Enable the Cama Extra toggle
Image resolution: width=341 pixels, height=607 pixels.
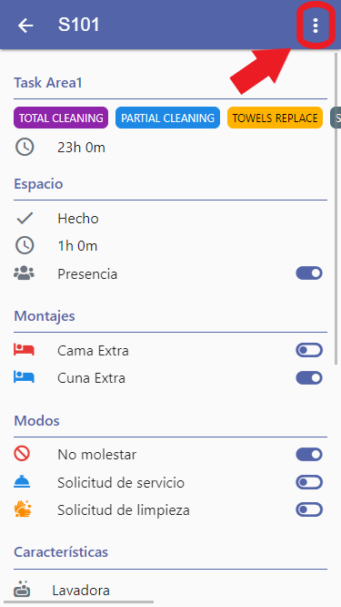coord(309,350)
